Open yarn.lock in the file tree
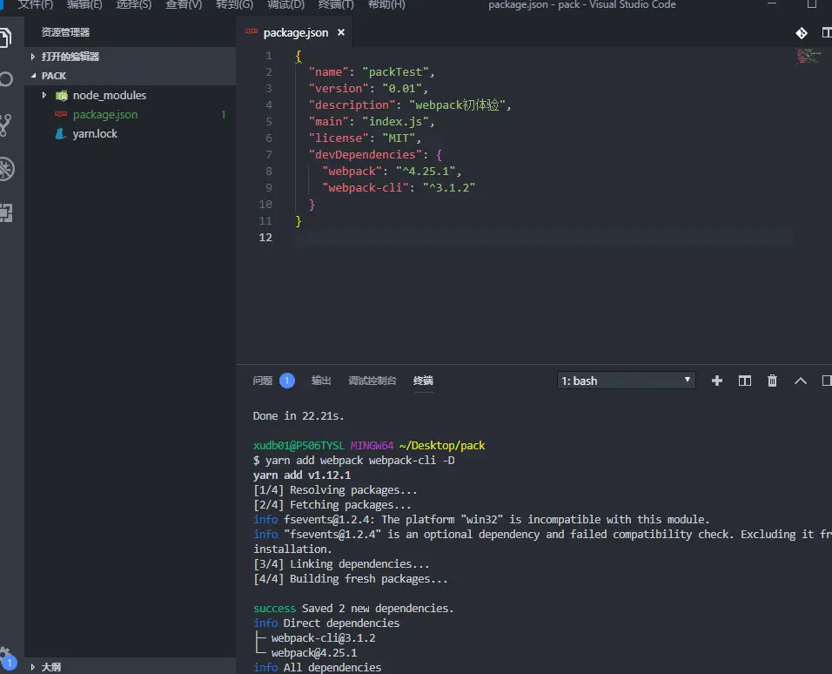 point(95,134)
